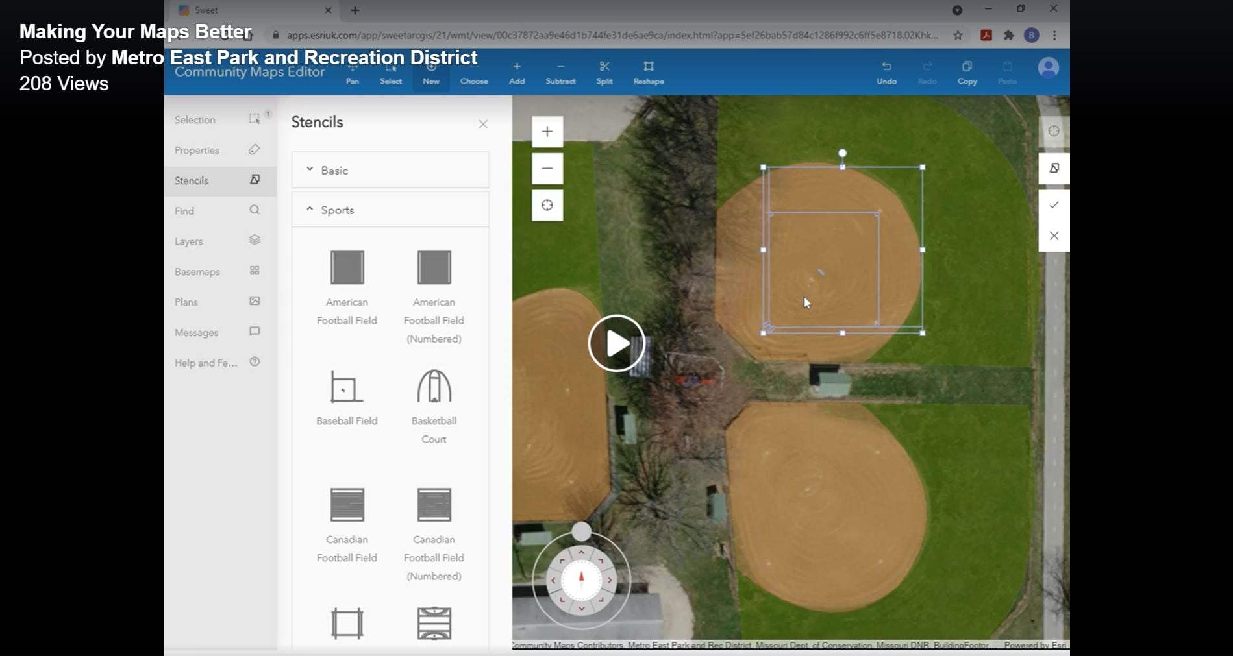Bookmark this page with the star

[x=958, y=35]
